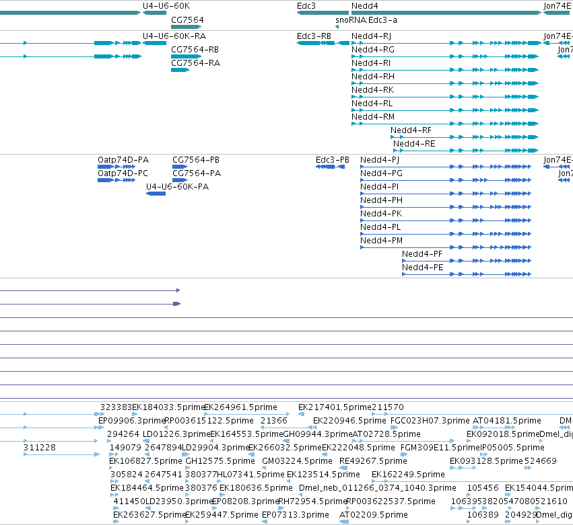The width and height of the screenshot is (573, 525).
Task: Select the Nedd4-RJ transcript label
Action: tap(371, 36)
